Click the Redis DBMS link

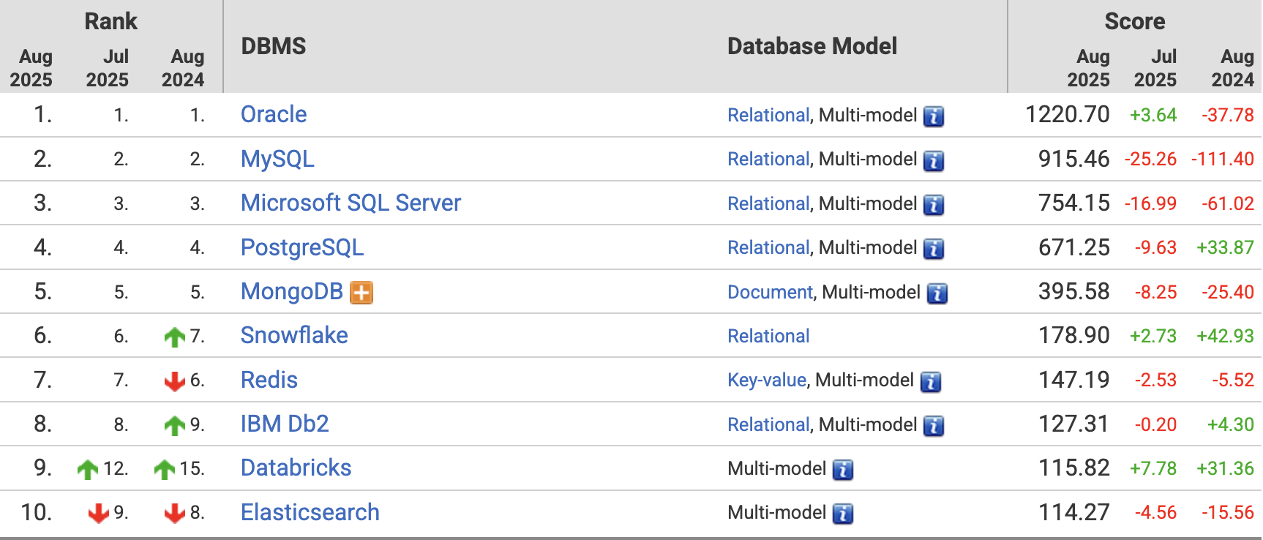269,380
